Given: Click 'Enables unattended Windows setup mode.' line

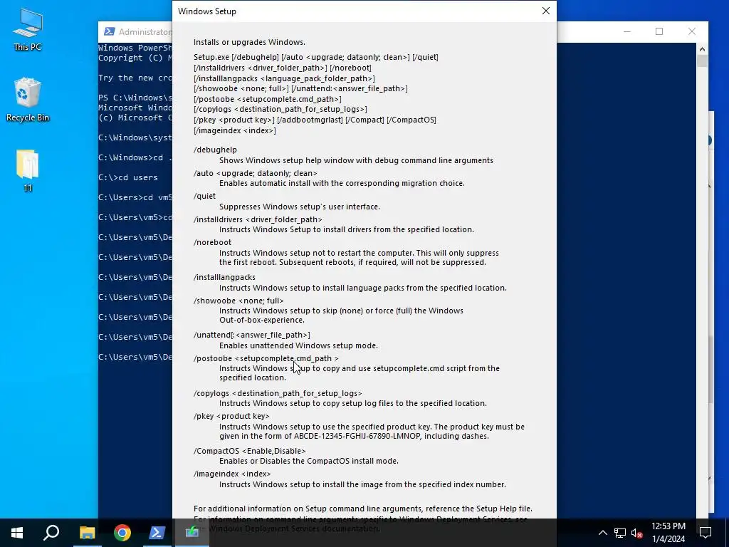Looking at the screenshot, I should [x=298, y=345].
